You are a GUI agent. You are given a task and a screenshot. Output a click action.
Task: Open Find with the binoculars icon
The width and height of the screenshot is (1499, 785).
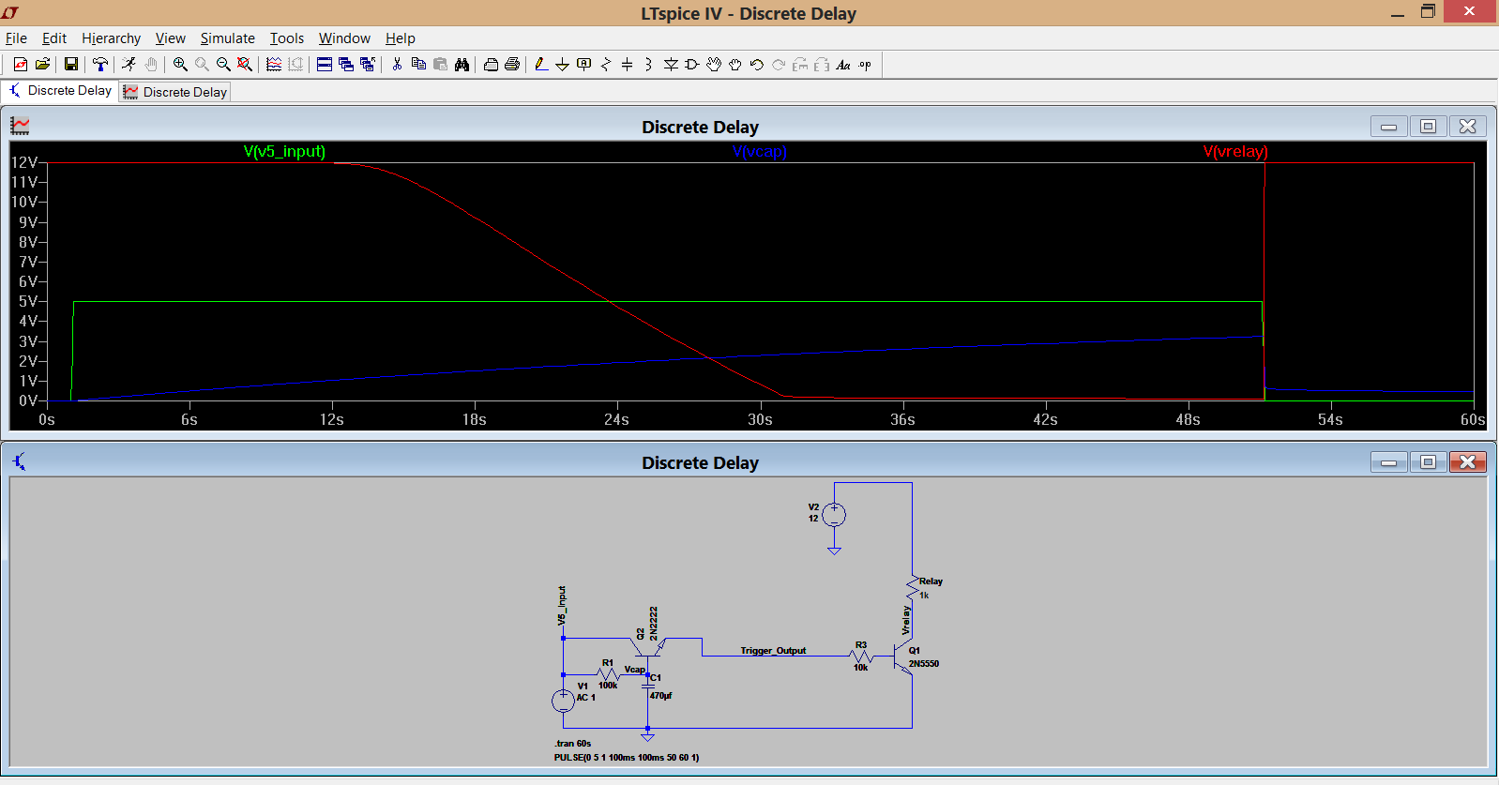(x=462, y=65)
